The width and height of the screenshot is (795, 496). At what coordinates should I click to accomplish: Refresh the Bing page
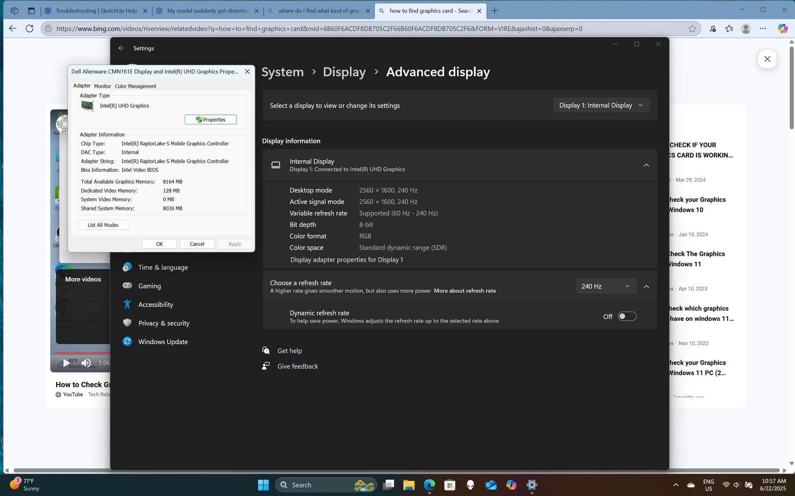(29, 29)
